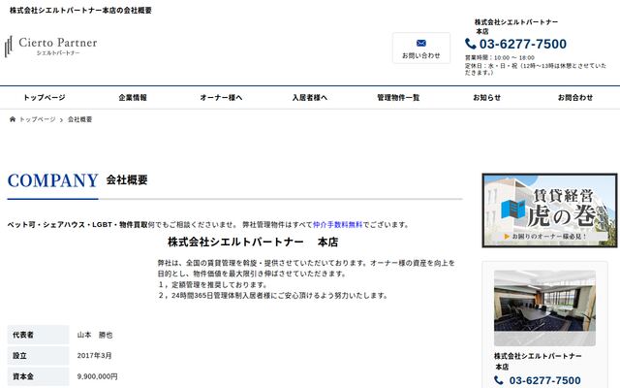Click 会社概要 breadcrumb text
This screenshot has height=388, width=620.
[x=79, y=119]
